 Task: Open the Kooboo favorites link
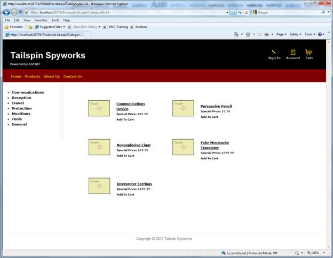pos(138,27)
